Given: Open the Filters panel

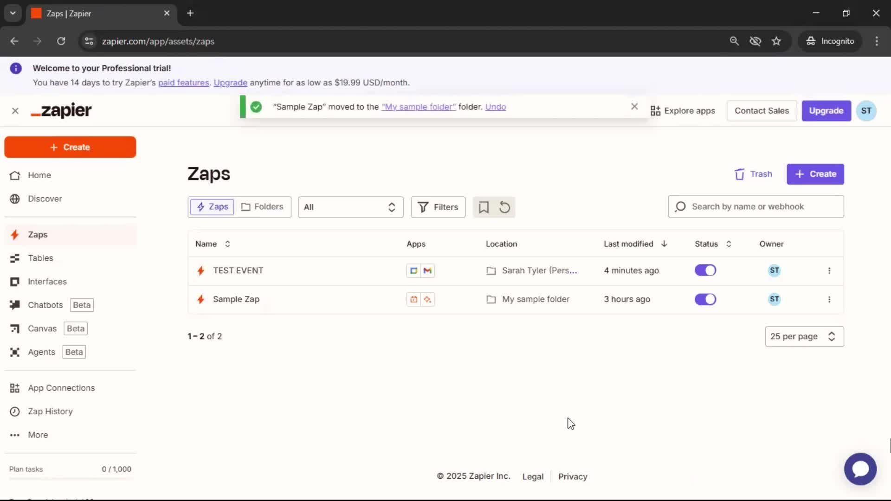Looking at the screenshot, I should (x=438, y=207).
